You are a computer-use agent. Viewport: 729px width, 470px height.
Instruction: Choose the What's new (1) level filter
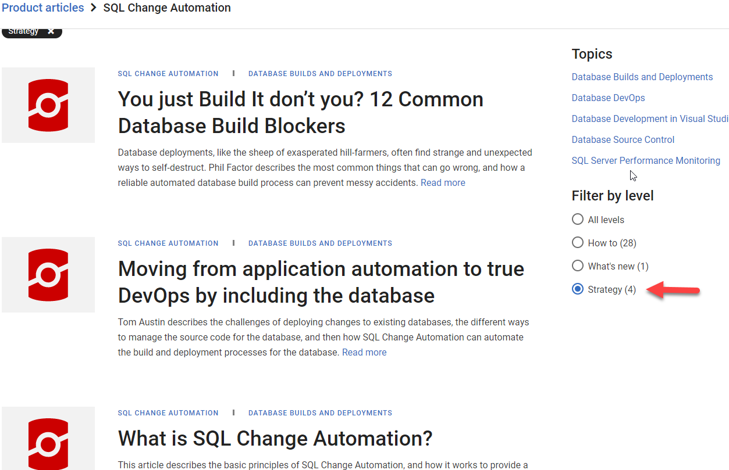pyautogui.click(x=578, y=266)
